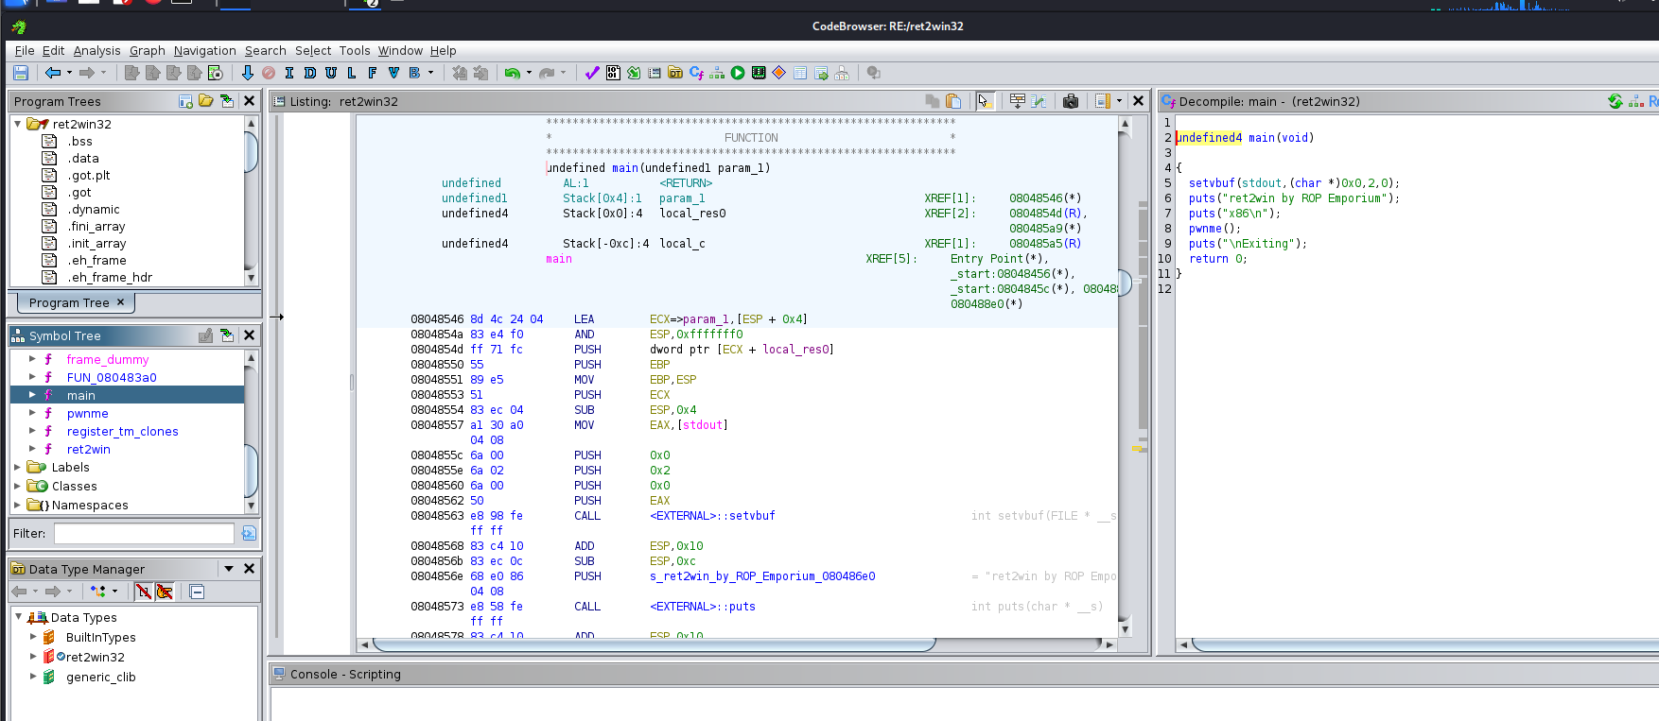Viewport: 1659px width, 721px height.
Task: Open the Bytes viewer 0101 icon
Action: pyautogui.click(x=613, y=73)
